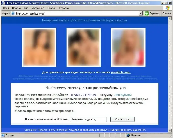Follow the link after 'перейдите по ссылке'
Viewport: 173px width, 138px height.
[x=121, y=72]
